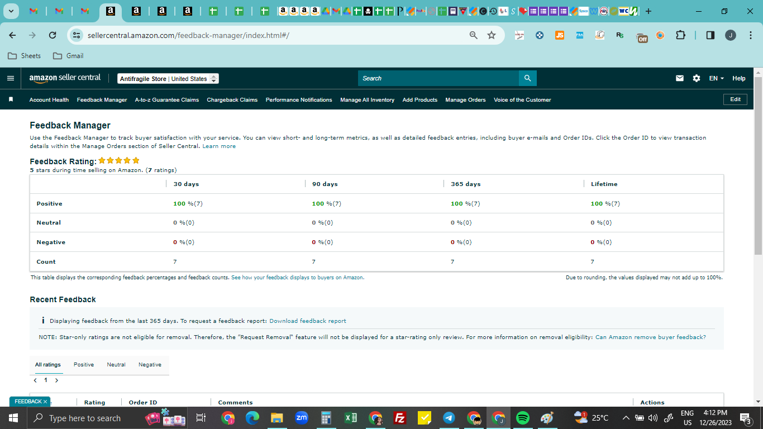Click page number 1 in pagination
This screenshot has width=763, height=429.
pyautogui.click(x=46, y=380)
